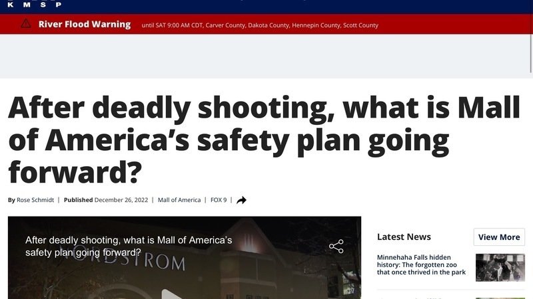
Task: Open the Mall of America tag link
Action: coord(179,200)
